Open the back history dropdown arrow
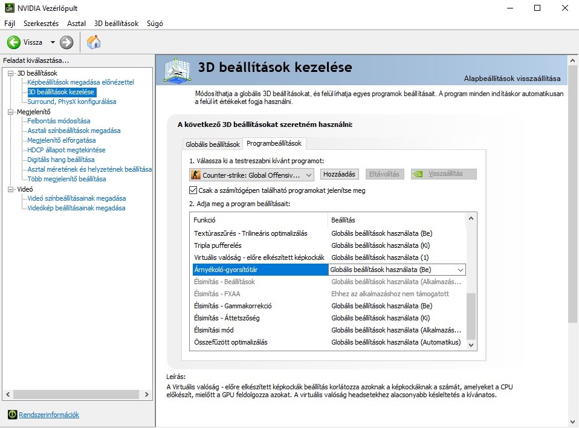579x428 pixels. pos(53,42)
